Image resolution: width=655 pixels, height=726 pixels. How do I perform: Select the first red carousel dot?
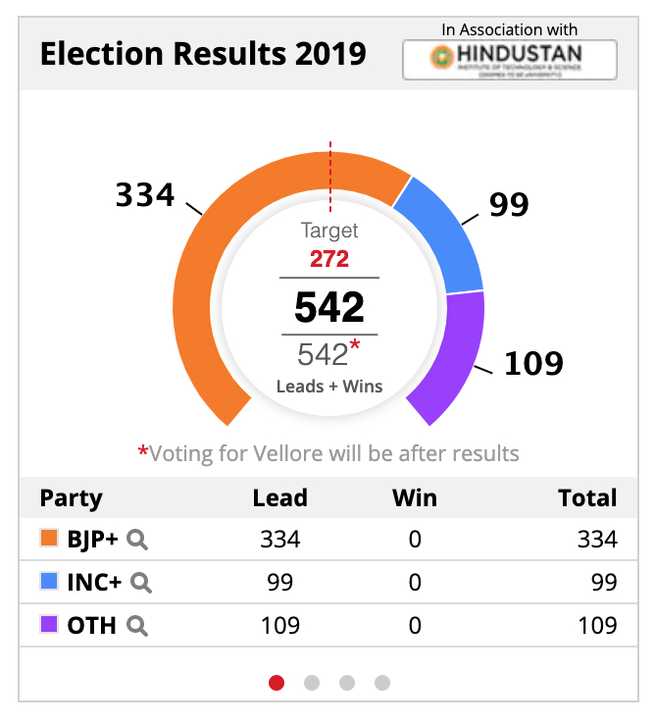[x=277, y=683]
